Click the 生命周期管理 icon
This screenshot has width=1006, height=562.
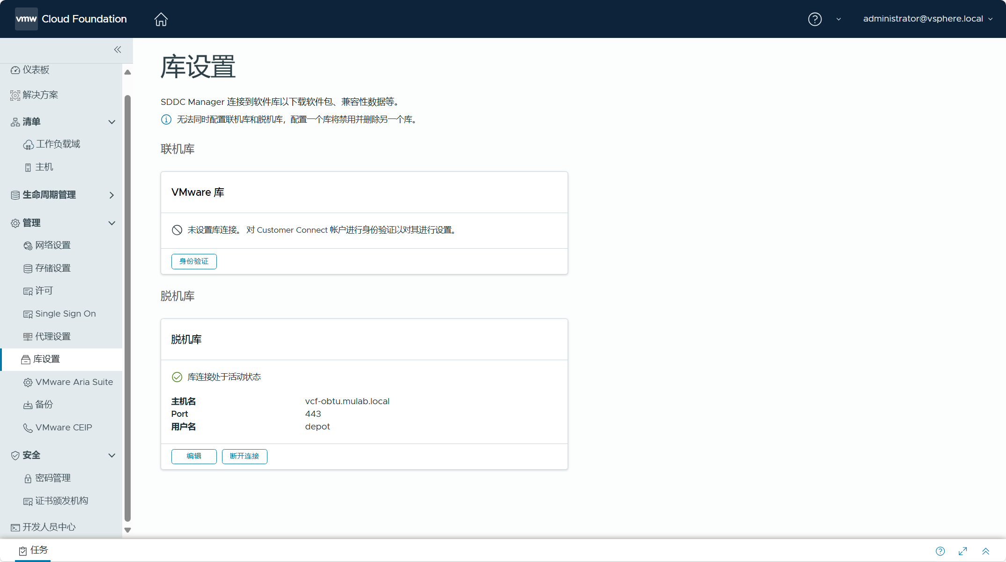coord(15,195)
